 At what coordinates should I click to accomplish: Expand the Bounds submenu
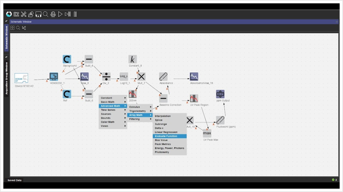click(x=113, y=118)
